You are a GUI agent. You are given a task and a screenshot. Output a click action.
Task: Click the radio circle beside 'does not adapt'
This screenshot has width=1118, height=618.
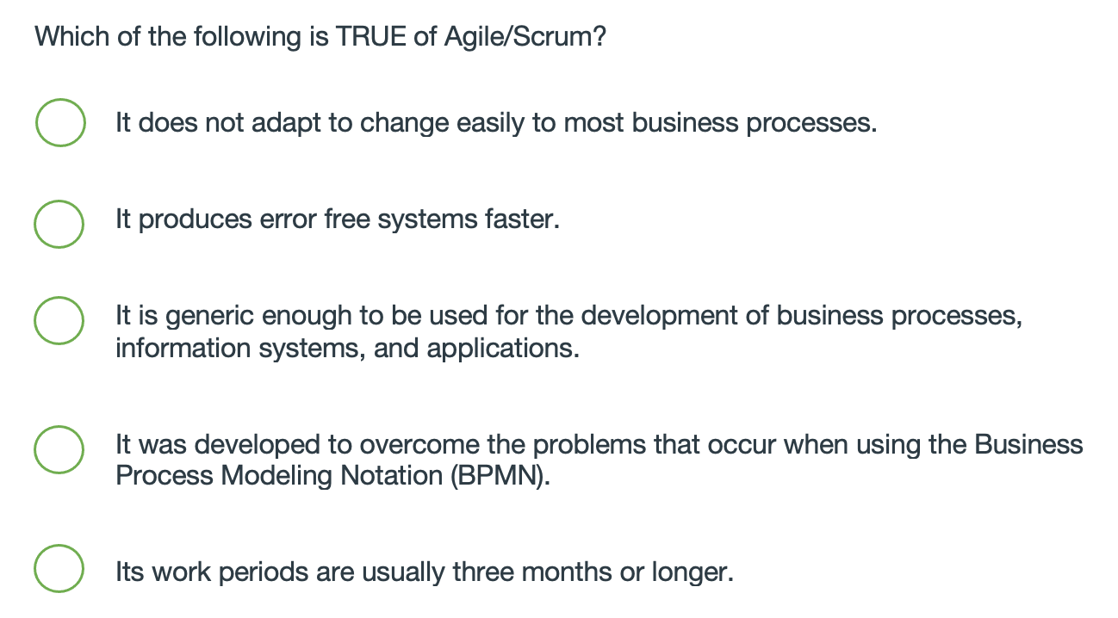[59, 122]
